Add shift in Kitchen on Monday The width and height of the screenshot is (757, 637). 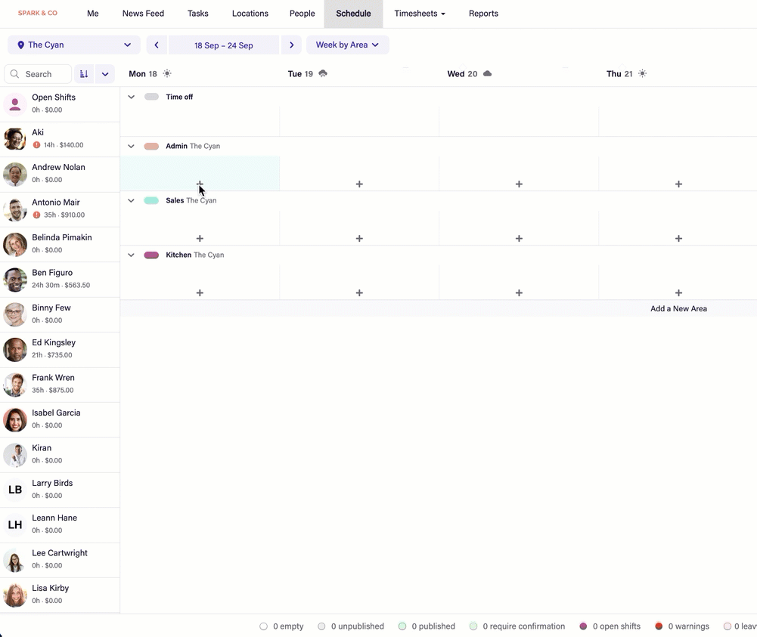coord(200,292)
